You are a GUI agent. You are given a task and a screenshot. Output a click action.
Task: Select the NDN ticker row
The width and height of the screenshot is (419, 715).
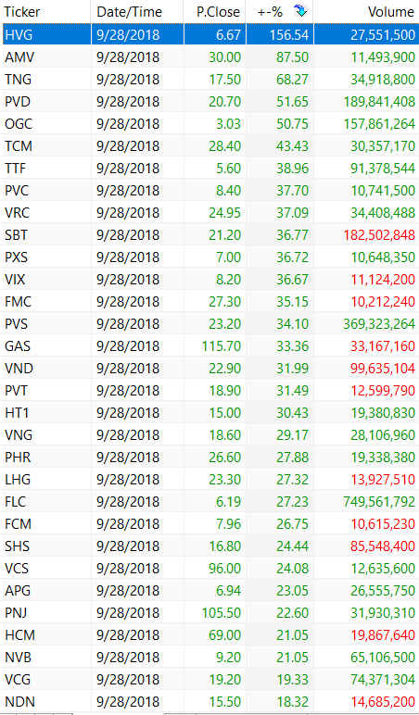click(209, 702)
